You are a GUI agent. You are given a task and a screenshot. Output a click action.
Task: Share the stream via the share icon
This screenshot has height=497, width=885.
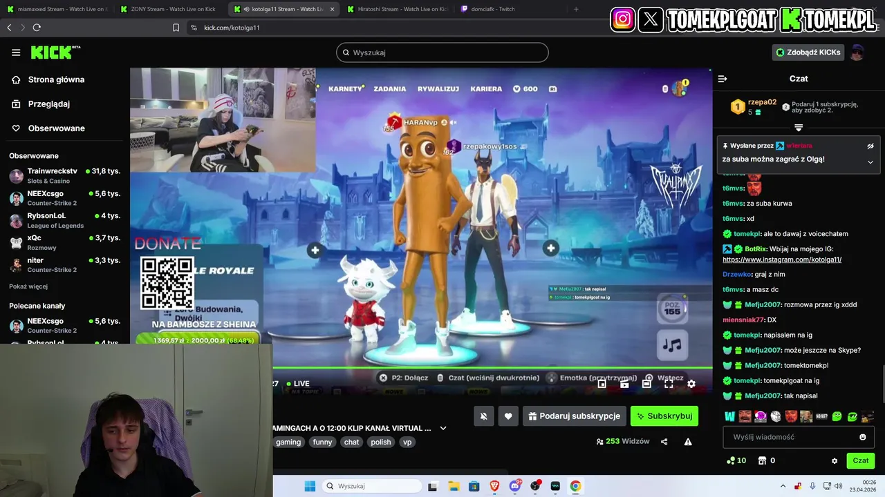coord(664,442)
